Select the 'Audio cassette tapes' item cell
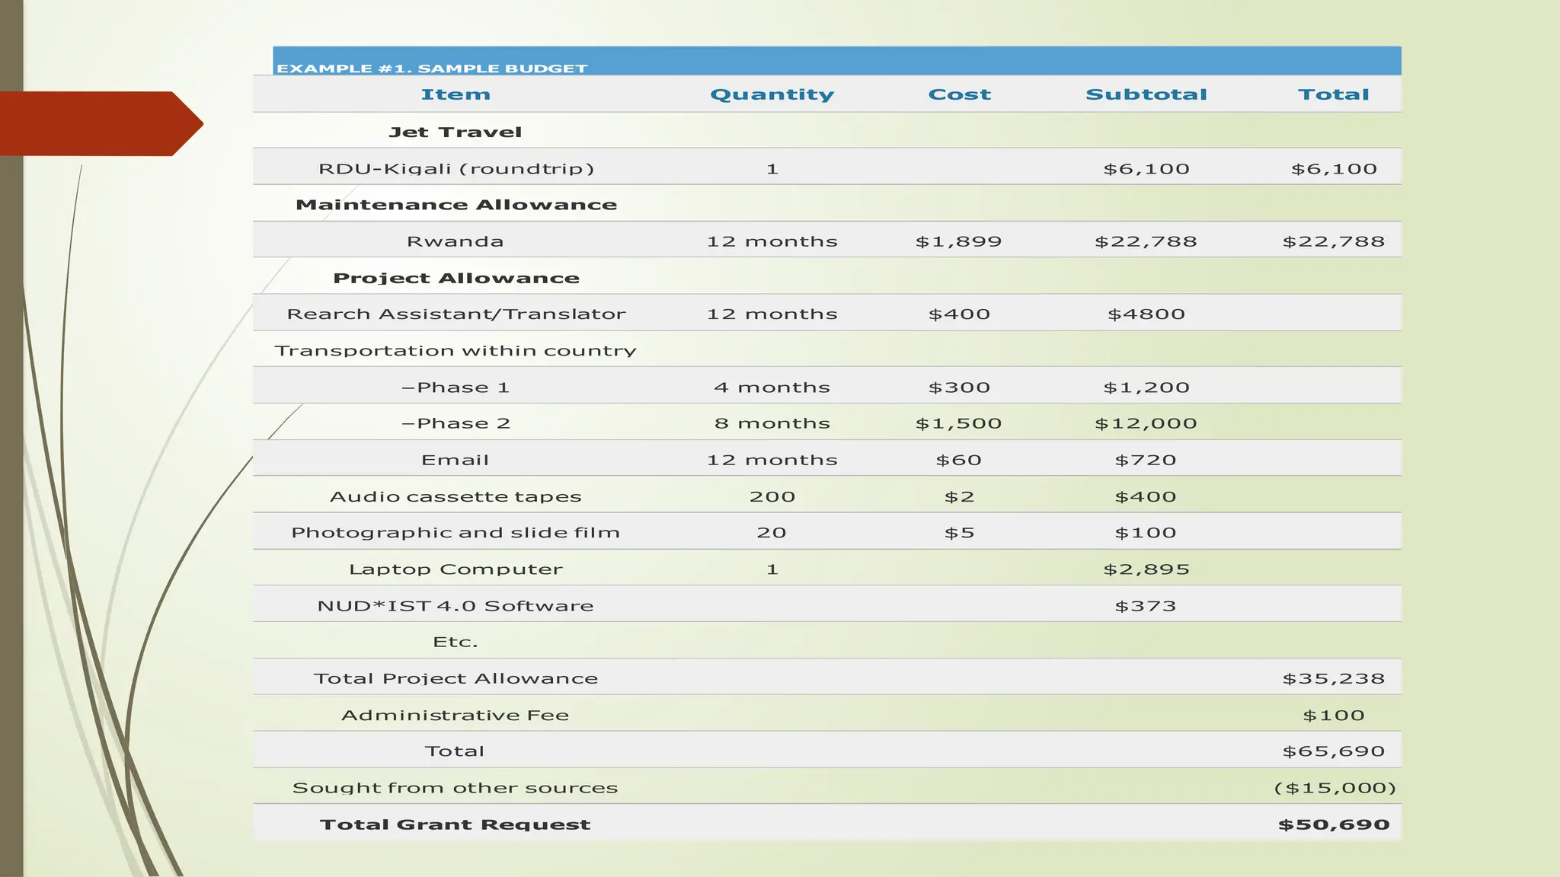Image resolution: width=1560 pixels, height=877 pixels. (456, 496)
